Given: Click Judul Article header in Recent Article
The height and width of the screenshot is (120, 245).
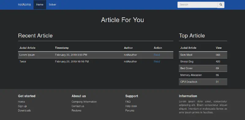Looking at the screenshot, I should (27, 48).
